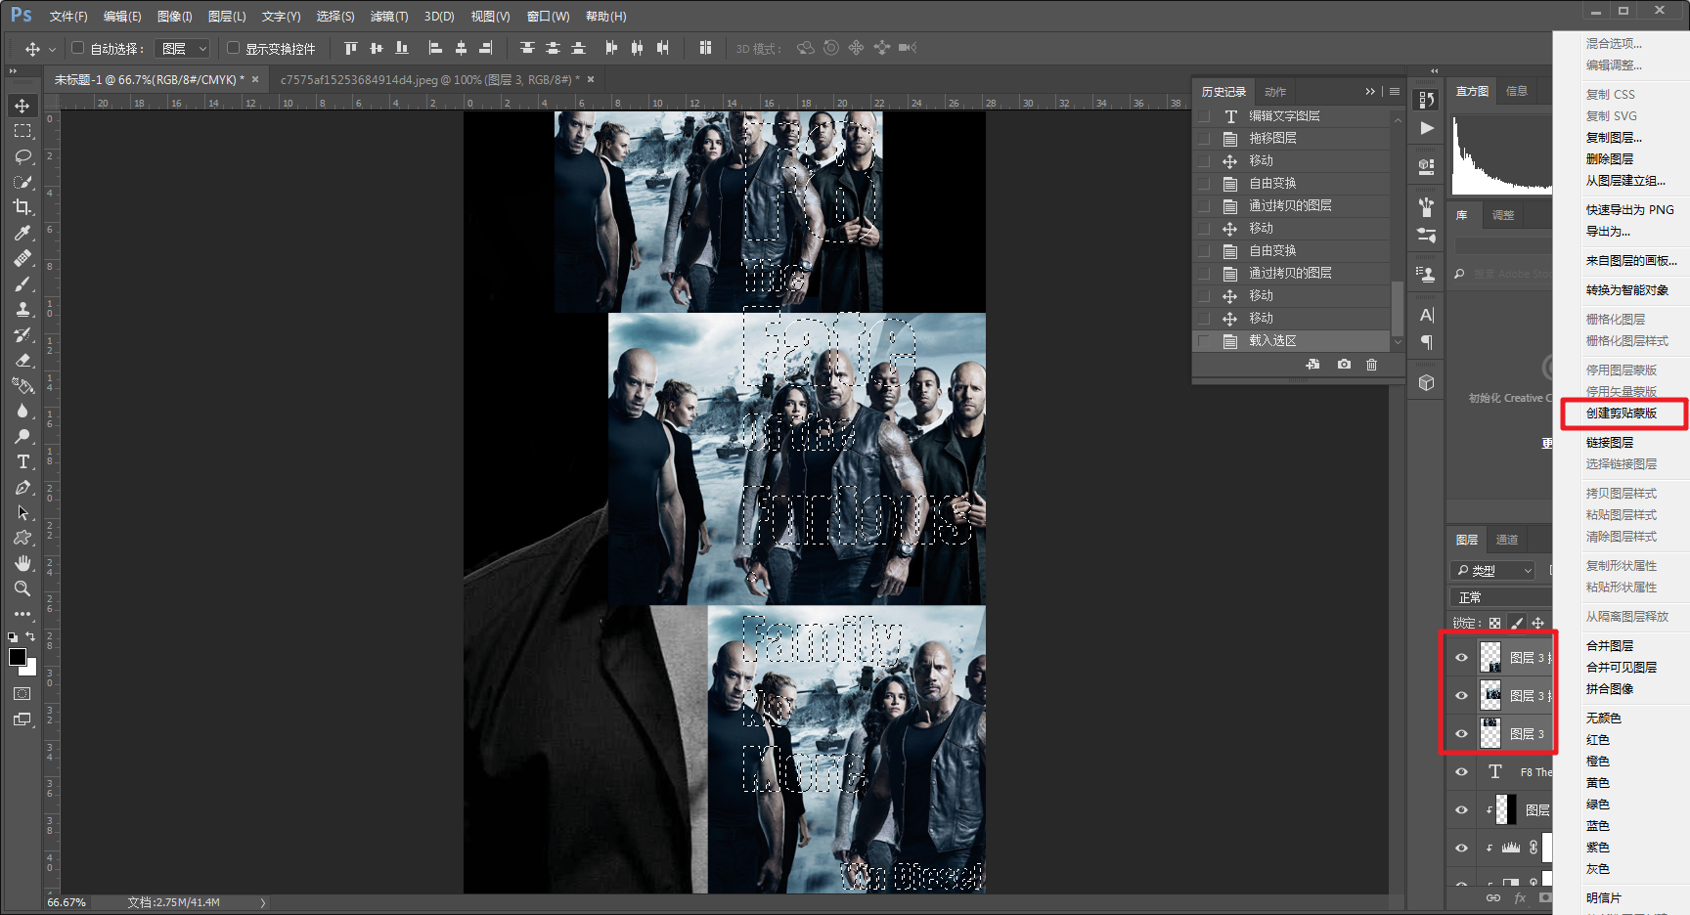
Task: Open the History panel flyout menu
Action: click(1394, 92)
